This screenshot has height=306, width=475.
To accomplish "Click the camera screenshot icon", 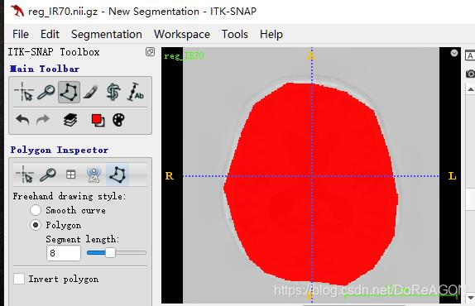I will pos(471,74).
